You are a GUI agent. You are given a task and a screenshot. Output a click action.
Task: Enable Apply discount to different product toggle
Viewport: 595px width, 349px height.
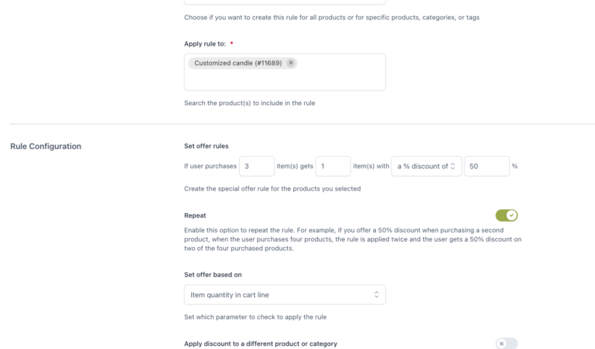pyautogui.click(x=507, y=344)
